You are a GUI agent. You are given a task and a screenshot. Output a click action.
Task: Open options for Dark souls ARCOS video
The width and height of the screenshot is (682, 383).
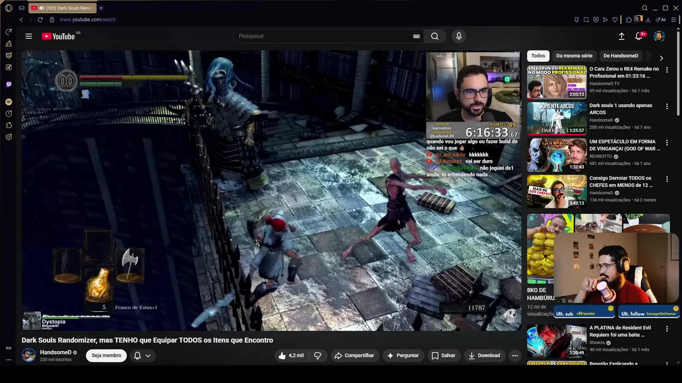click(x=667, y=106)
